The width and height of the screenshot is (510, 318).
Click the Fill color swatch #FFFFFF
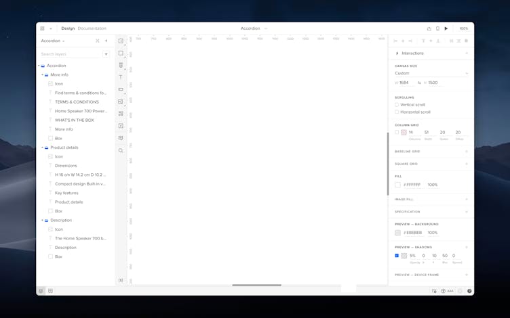[398, 185]
